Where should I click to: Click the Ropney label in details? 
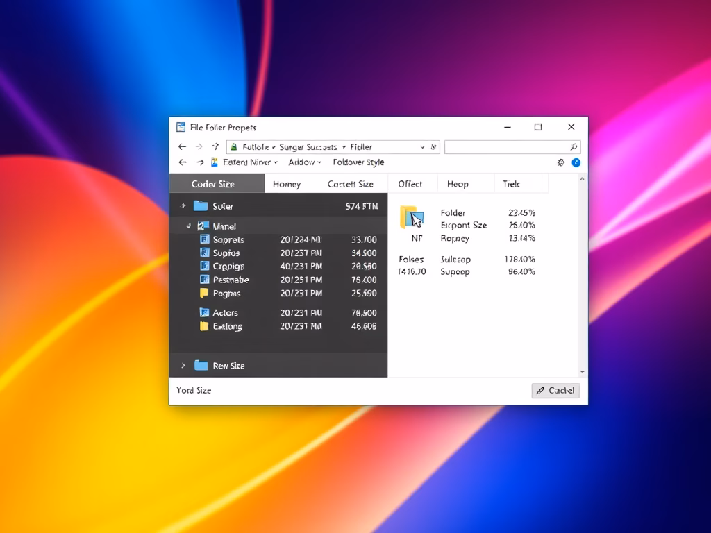[455, 239]
